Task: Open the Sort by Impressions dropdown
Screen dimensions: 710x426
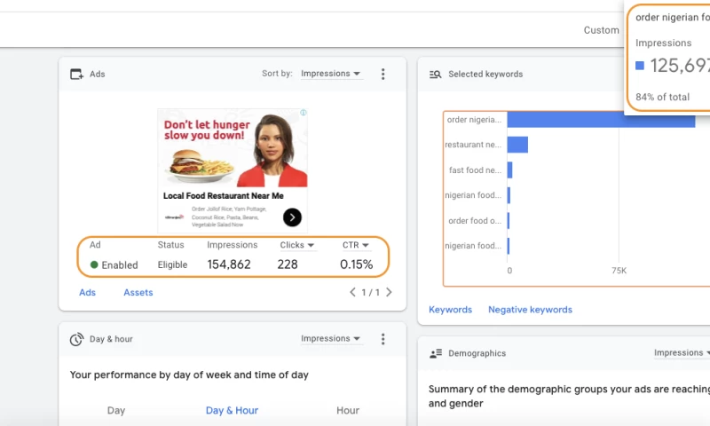Action: [330, 74]
